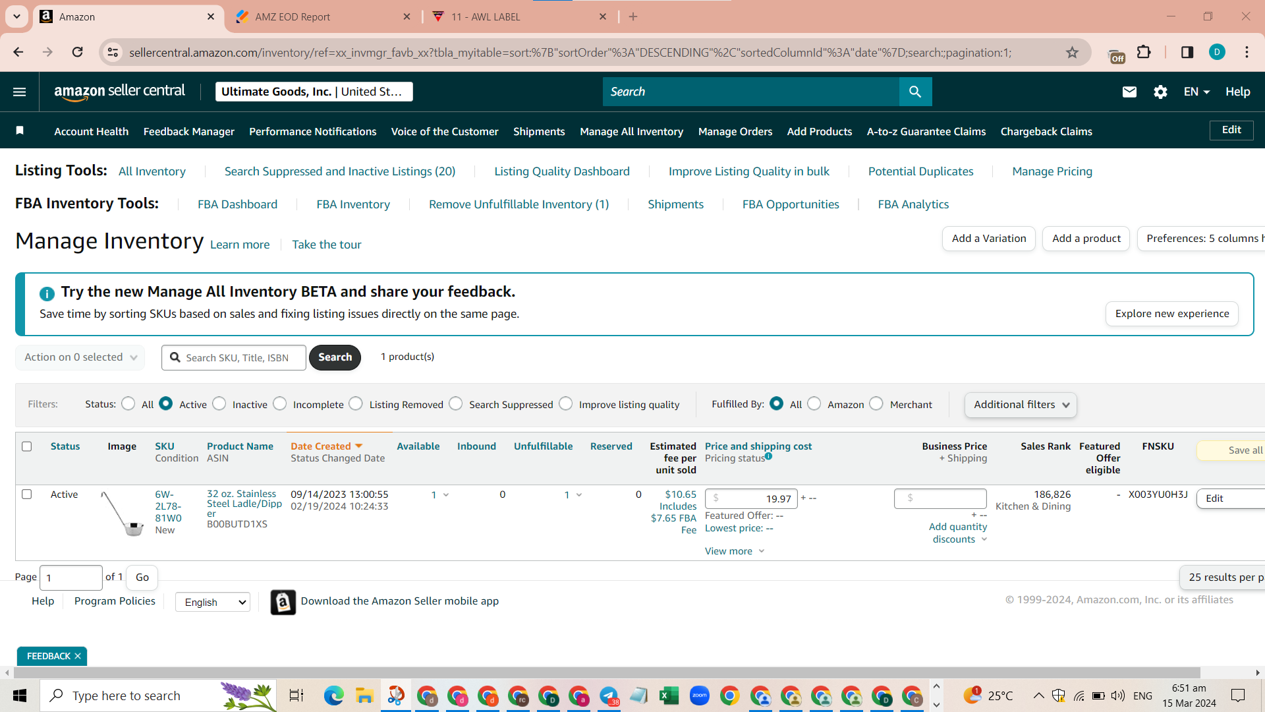Open the EN language dropdown in header

coord(1196,92)
